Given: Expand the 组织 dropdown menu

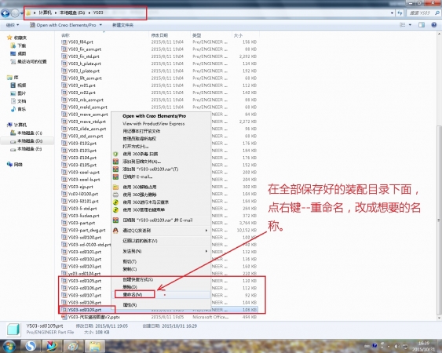Looking at the screenshot, I should coord(13,25).
